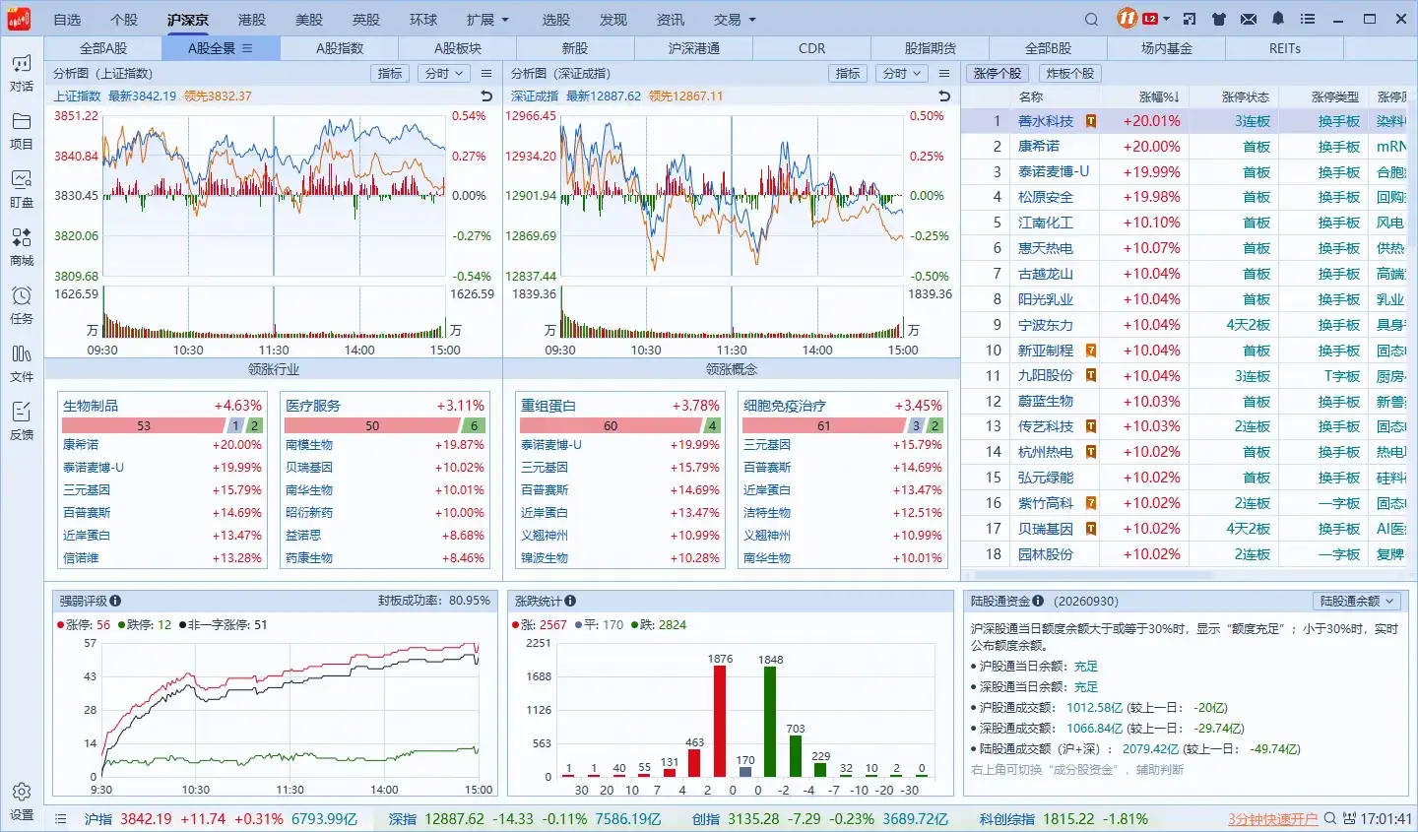Select the A股板块 tab
Image resolution: width=1418 pixels, height=832 pixels.
(458, 48)
